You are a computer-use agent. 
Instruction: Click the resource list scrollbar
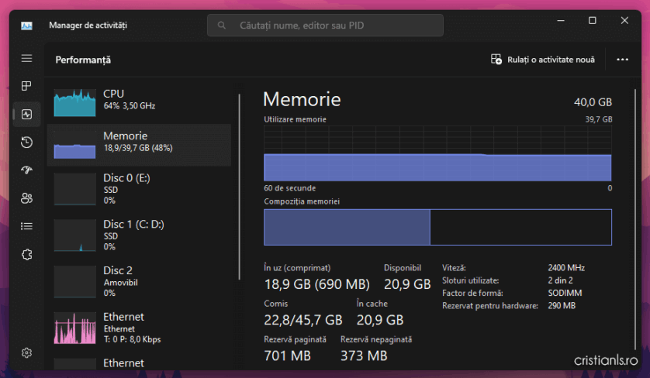pos(239,187)
